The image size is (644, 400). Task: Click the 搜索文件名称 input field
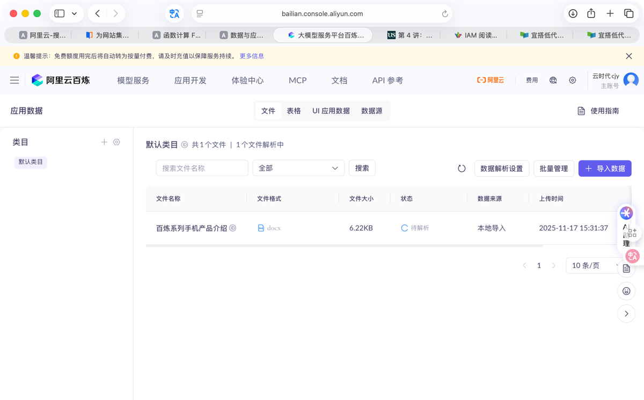click(202, 168)
